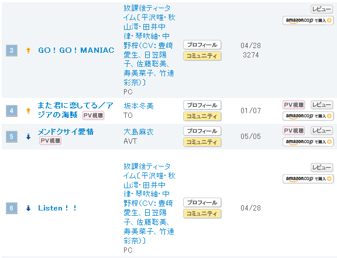Click right-side PV視聴 button in rank 4 row

pos(294,105)
